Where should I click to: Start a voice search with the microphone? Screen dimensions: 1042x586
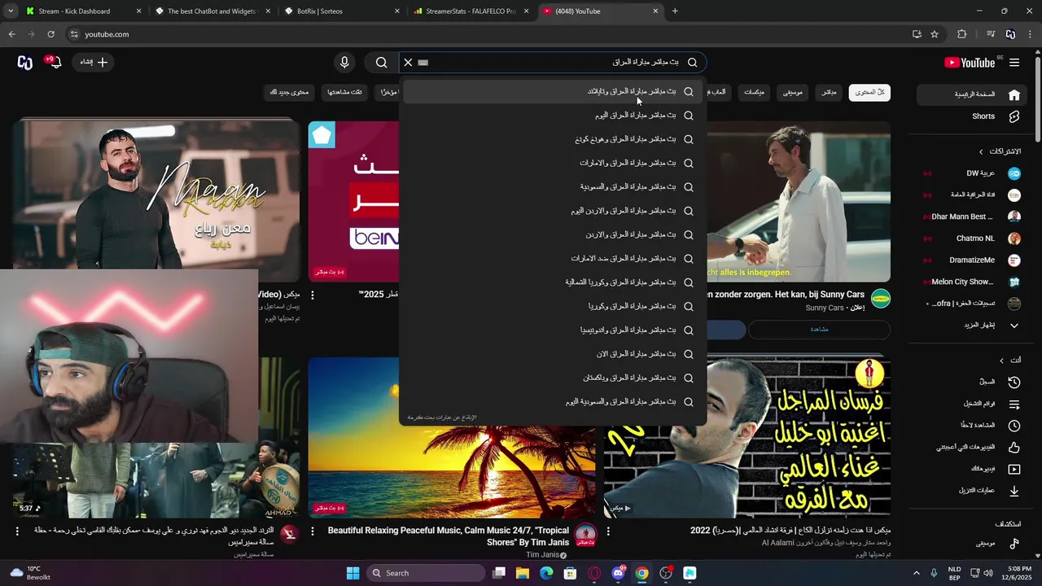[344, 63]
